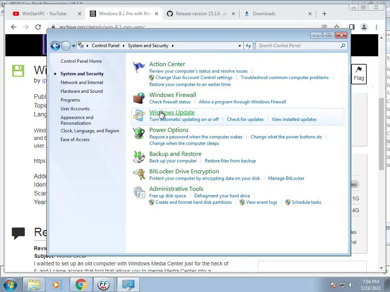Screen dimensions: 390x292
Task: Toggle Chrome side panel icon
Action: coord(352,27)
